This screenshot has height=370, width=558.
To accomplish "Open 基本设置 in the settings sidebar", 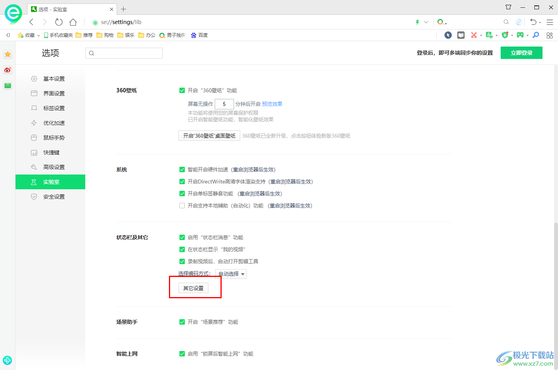I will coord(50,79).
